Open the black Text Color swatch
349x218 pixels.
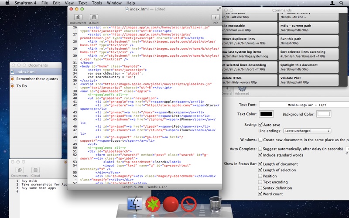tap(266, 114)
